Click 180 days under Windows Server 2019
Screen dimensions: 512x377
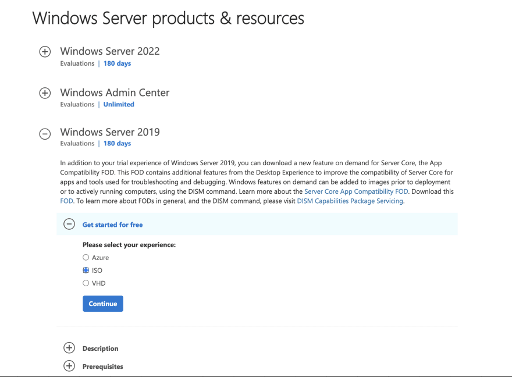(x=117, y=143)
